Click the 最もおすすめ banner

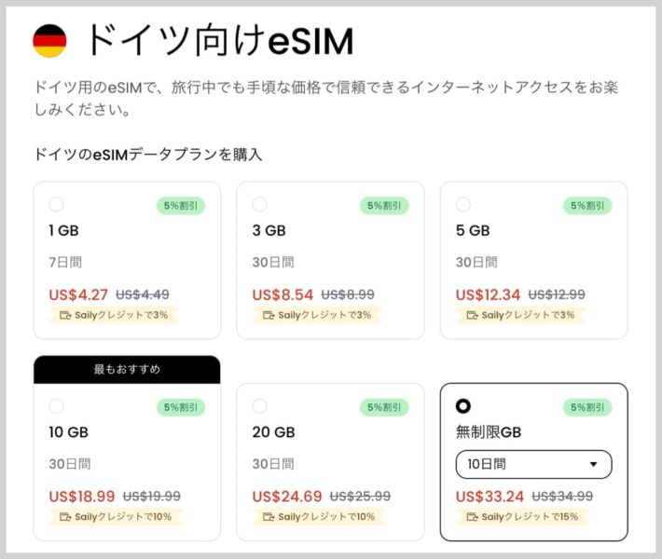click(127, 369)
